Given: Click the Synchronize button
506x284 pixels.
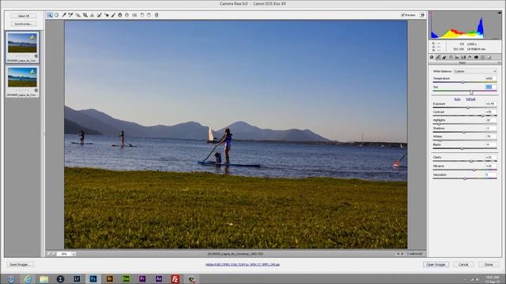Looking at the screenshot, I should 24,24.
